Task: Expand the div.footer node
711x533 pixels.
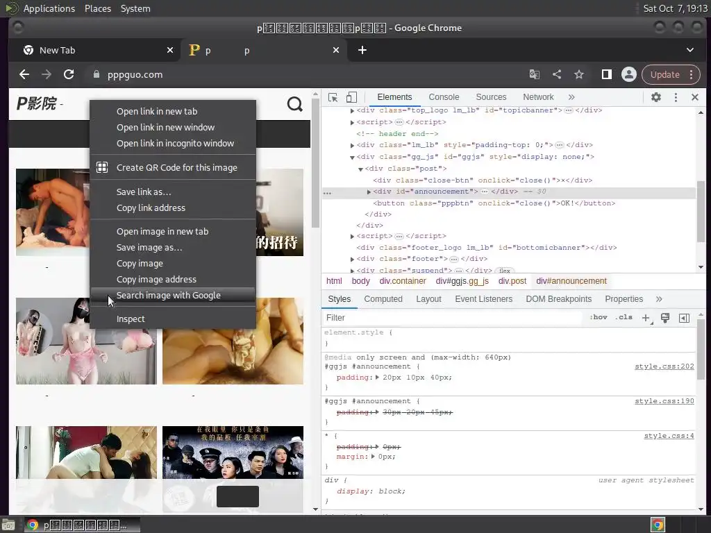Action: [352, 260]
